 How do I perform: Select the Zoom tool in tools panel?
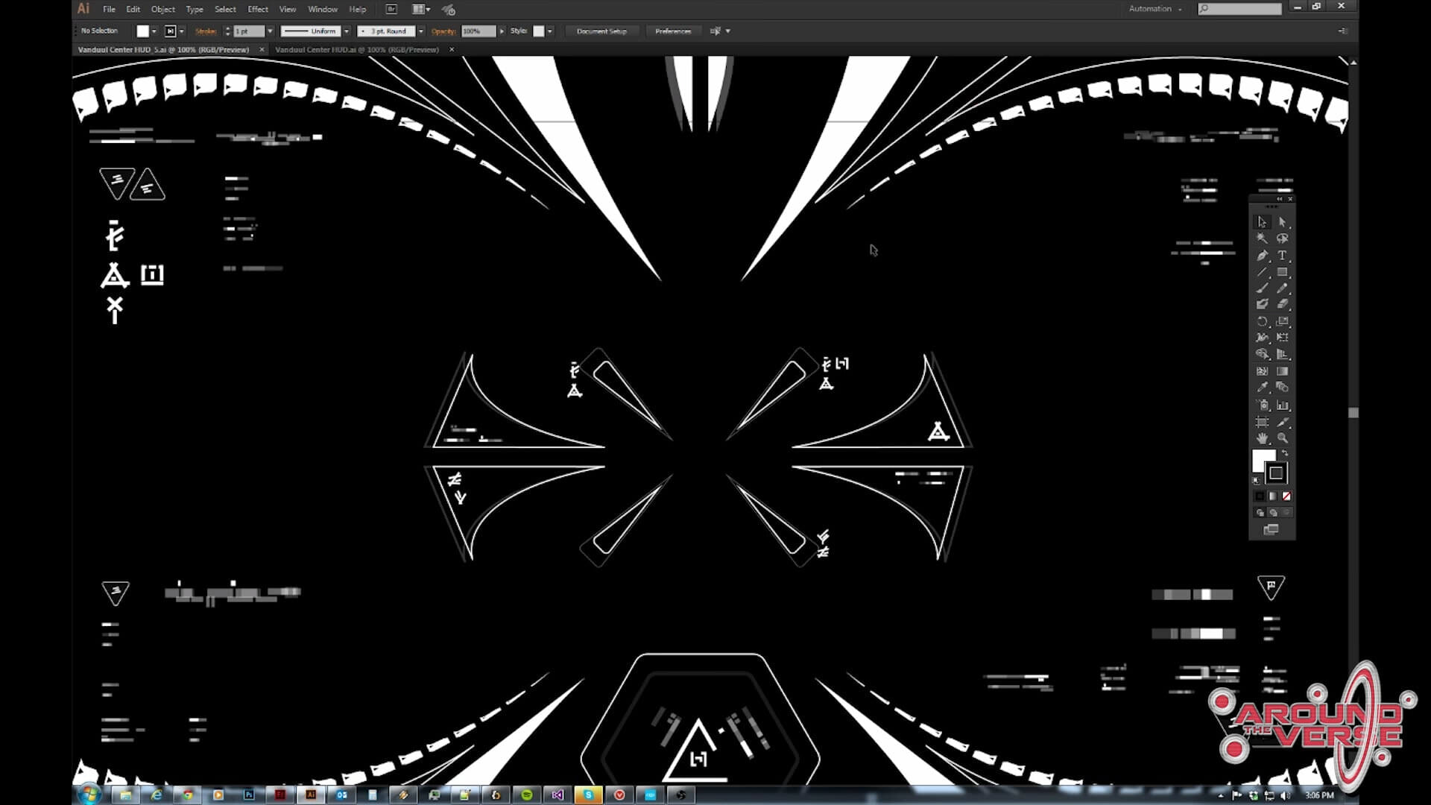pyautogui.click(x=1282, y=438)
